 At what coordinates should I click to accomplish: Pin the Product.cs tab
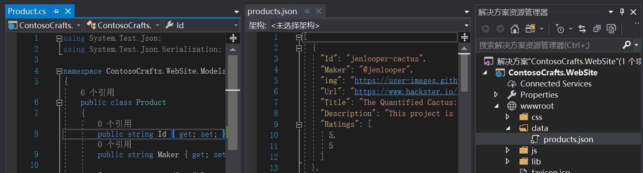pyautogui.click(x=56, y=11)
